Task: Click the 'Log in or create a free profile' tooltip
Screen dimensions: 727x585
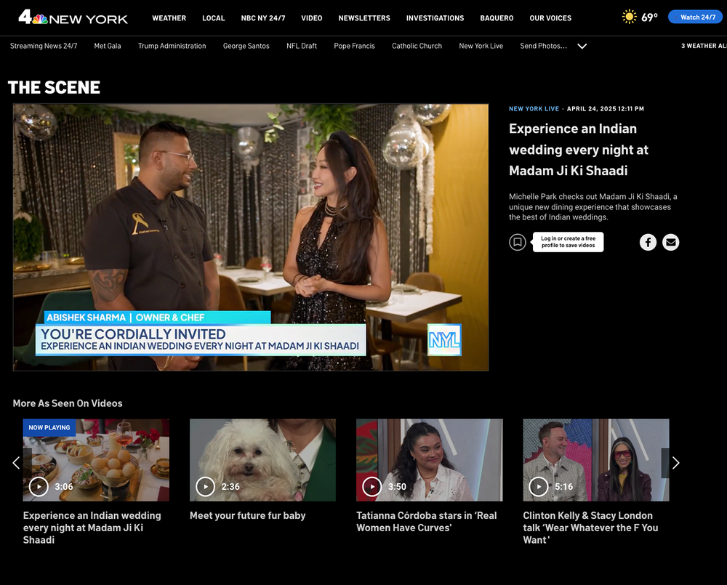Action: (568, 242)
